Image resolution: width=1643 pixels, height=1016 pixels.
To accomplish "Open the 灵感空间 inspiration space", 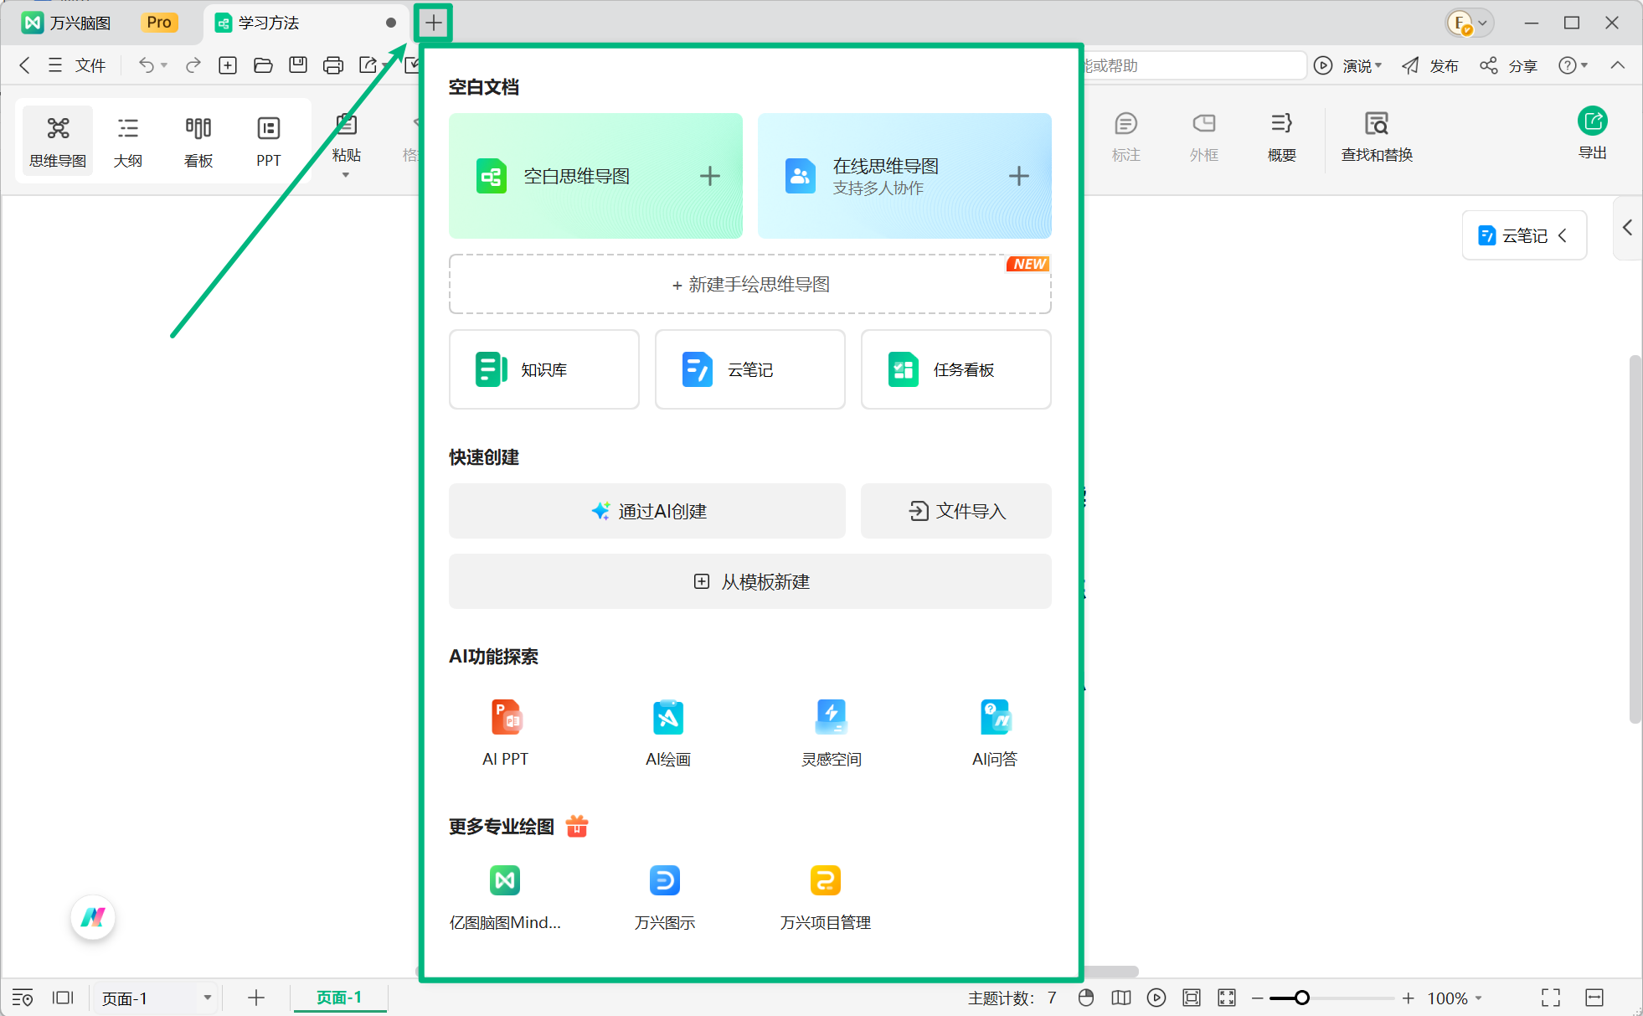I will click(831, 733).
